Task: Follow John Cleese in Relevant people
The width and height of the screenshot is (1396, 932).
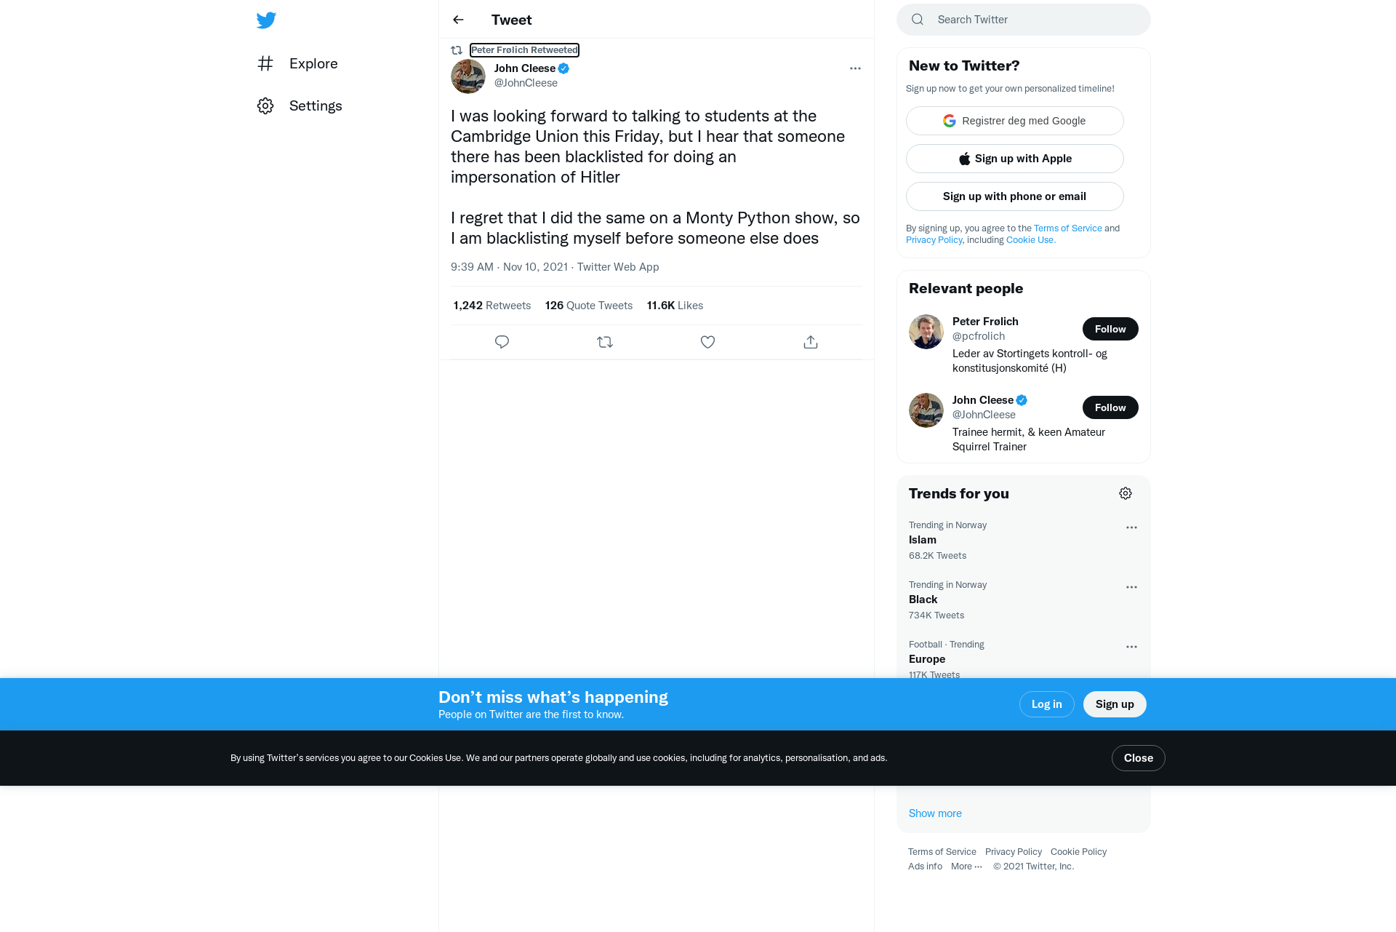Action: pos(1110,407)
